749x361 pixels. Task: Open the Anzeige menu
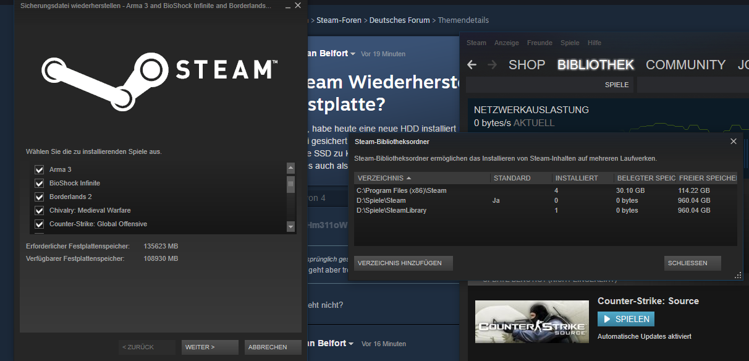[x=507, y=43]
